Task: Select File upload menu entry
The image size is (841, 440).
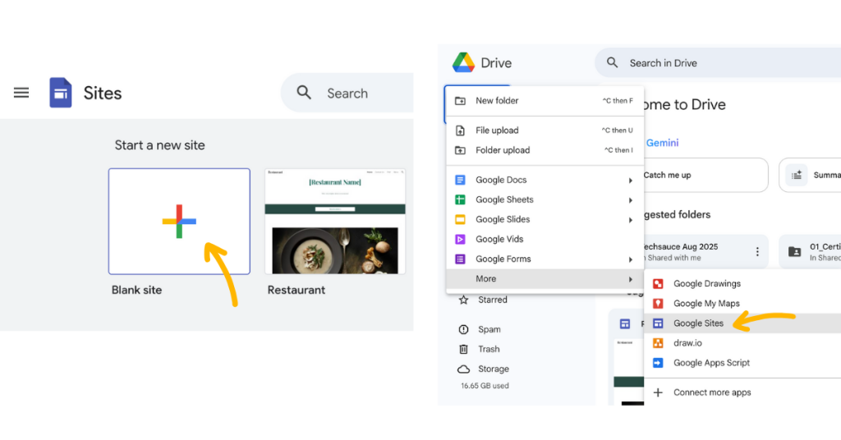Action: pyautogui.click(x=545, y=131)
